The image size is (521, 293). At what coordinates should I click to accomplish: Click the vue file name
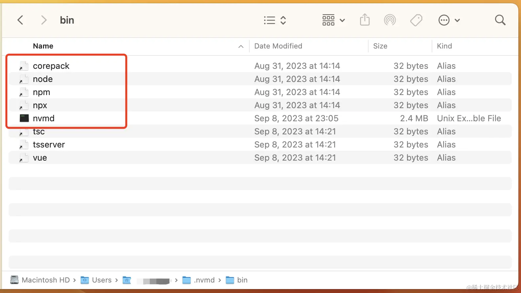point(40,158)
